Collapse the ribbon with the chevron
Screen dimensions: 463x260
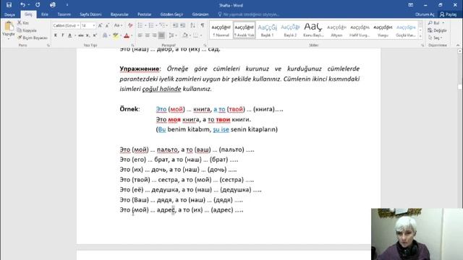[458, 45]
